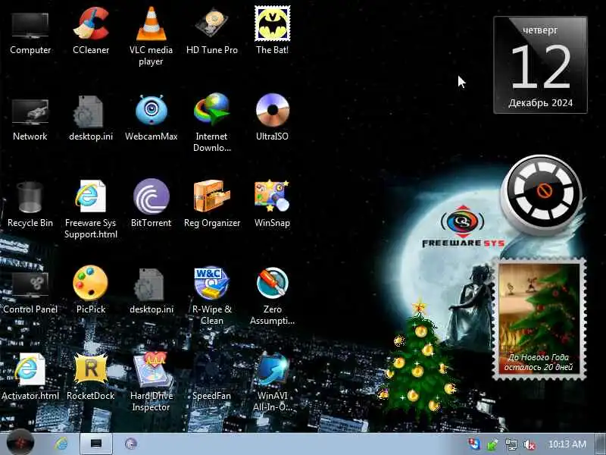Click Show Desktop strip at taskbar end
Screen dimensions: 606x455
pos(601,444)
